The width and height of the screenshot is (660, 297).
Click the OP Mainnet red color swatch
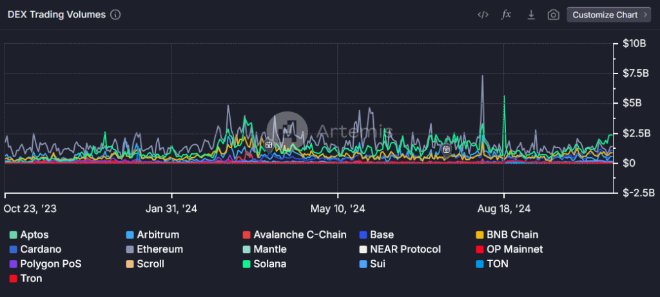point(480,249)
